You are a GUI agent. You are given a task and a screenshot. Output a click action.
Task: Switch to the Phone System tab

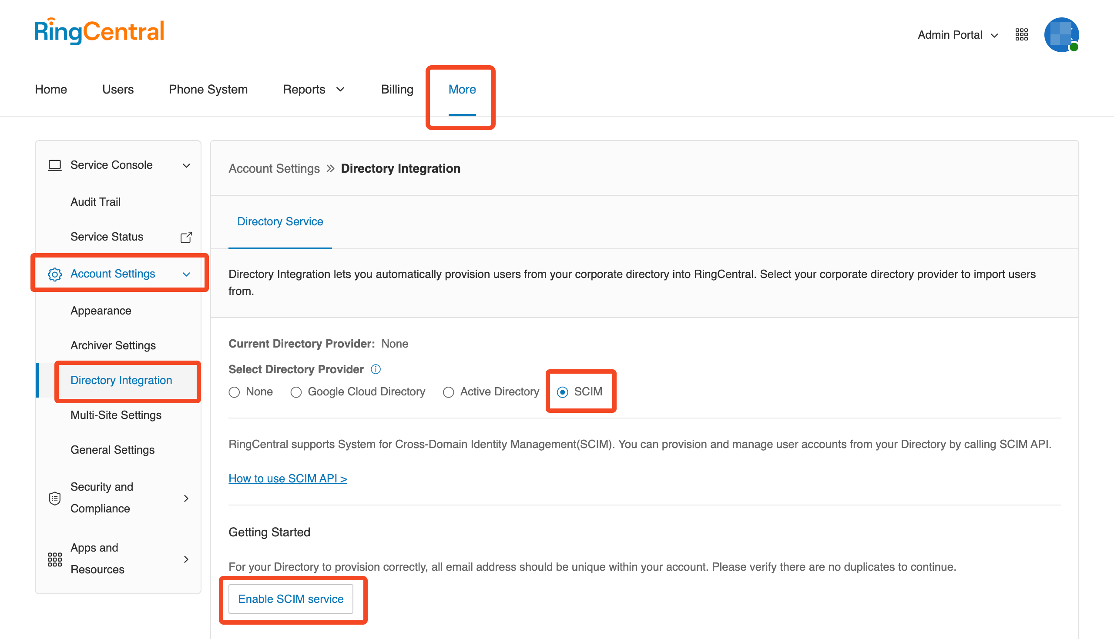pyautogui.click(x=208, y=90)
